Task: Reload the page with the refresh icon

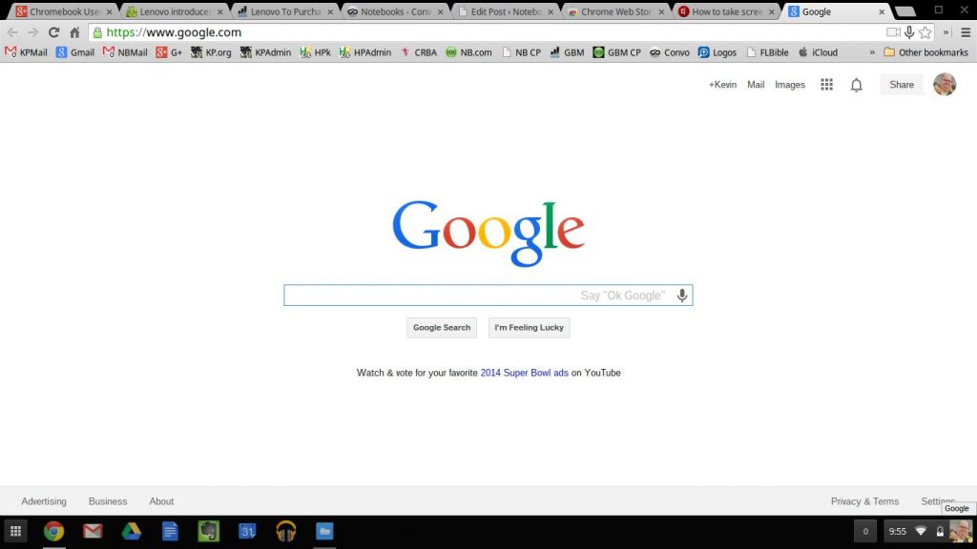Action: coord(54,32)
